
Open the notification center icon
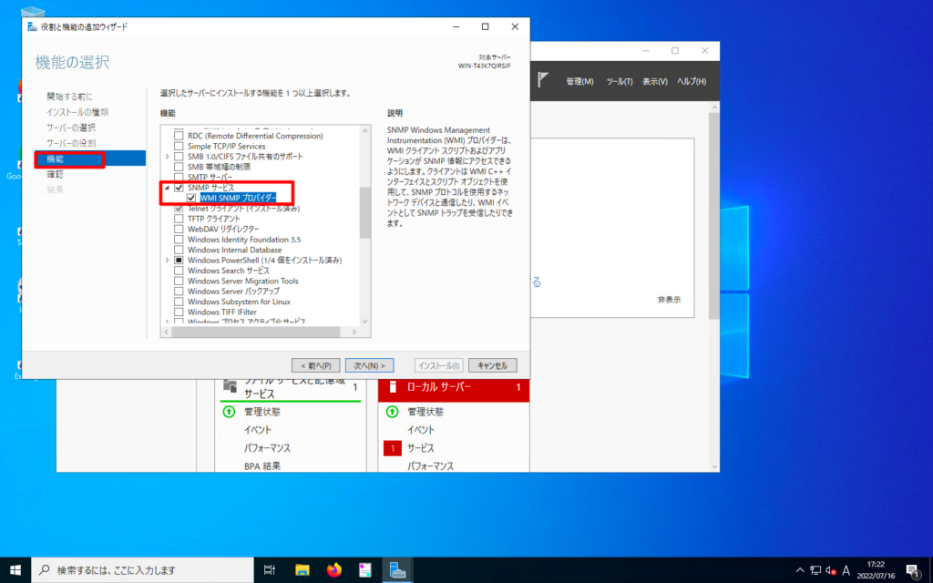[x=913, y=570]
